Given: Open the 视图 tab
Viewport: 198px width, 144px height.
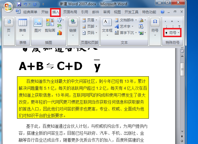Looking at the screenshot, I should [117, 12].
